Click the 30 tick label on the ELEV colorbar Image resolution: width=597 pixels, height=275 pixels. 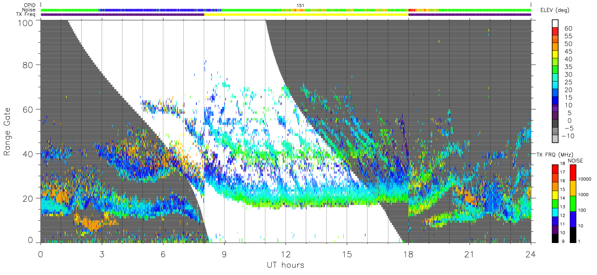(x=568, y=74)
